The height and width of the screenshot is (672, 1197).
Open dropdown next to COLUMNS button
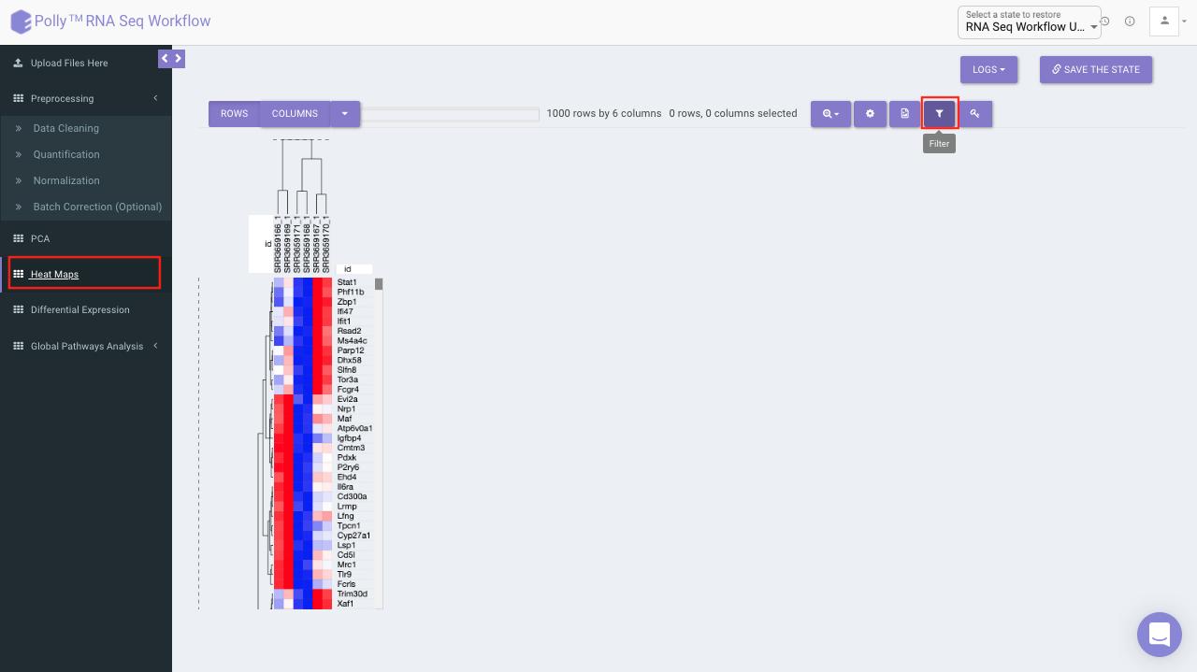[345, 114]
